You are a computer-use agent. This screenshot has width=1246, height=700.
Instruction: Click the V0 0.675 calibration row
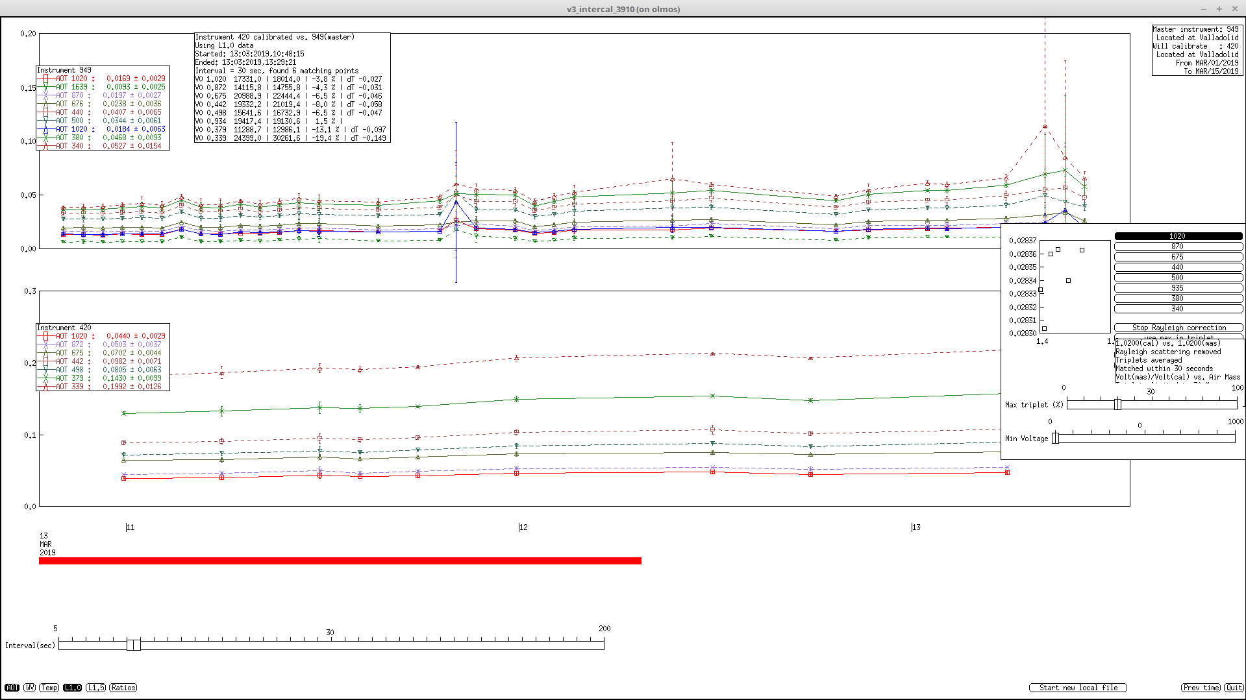(289, 96)
